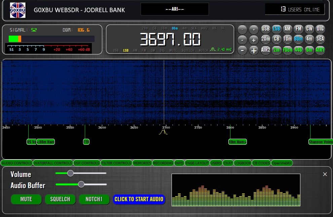Screen dimensions: 333x217
Task: Open the WATERFALL CONTROLS tab
Action: tap(53, 163)
